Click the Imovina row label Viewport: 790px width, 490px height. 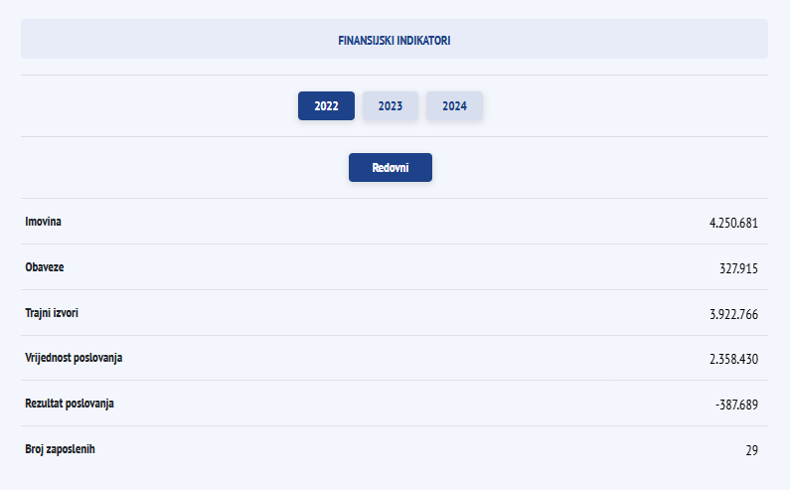click(x=43, y=222)
